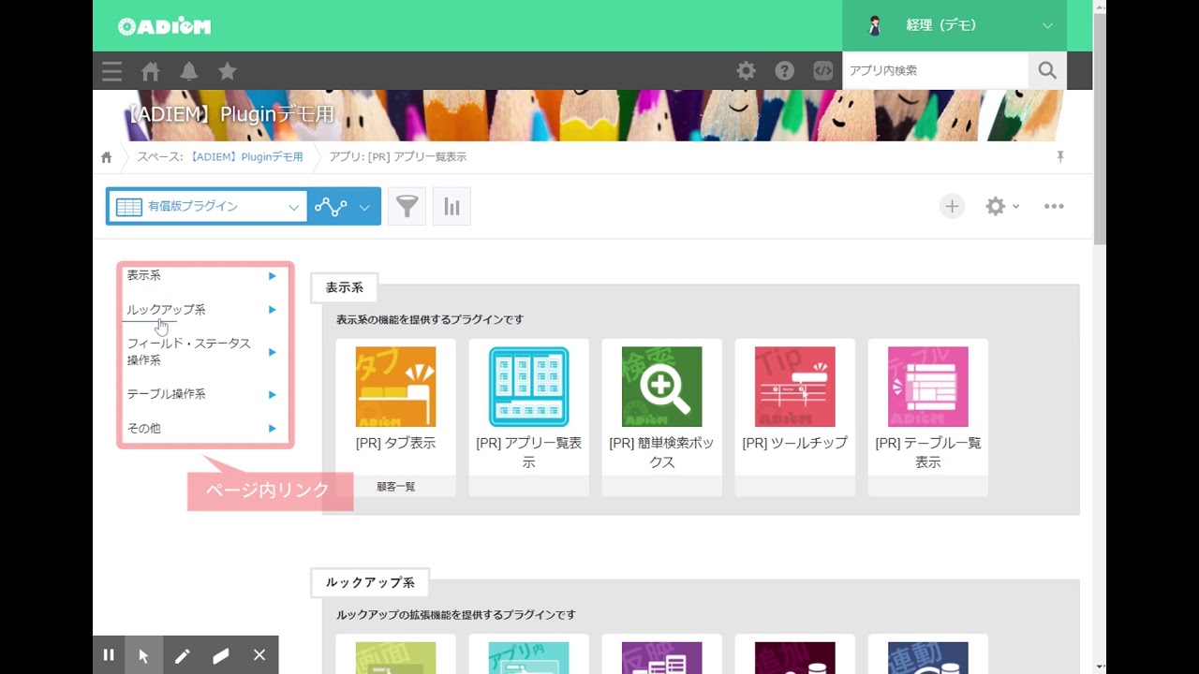Image resolution: width=1199 pixels, height=674 pixels.
Task: Open the developer code icon
Action: click(x=822, y=70)
